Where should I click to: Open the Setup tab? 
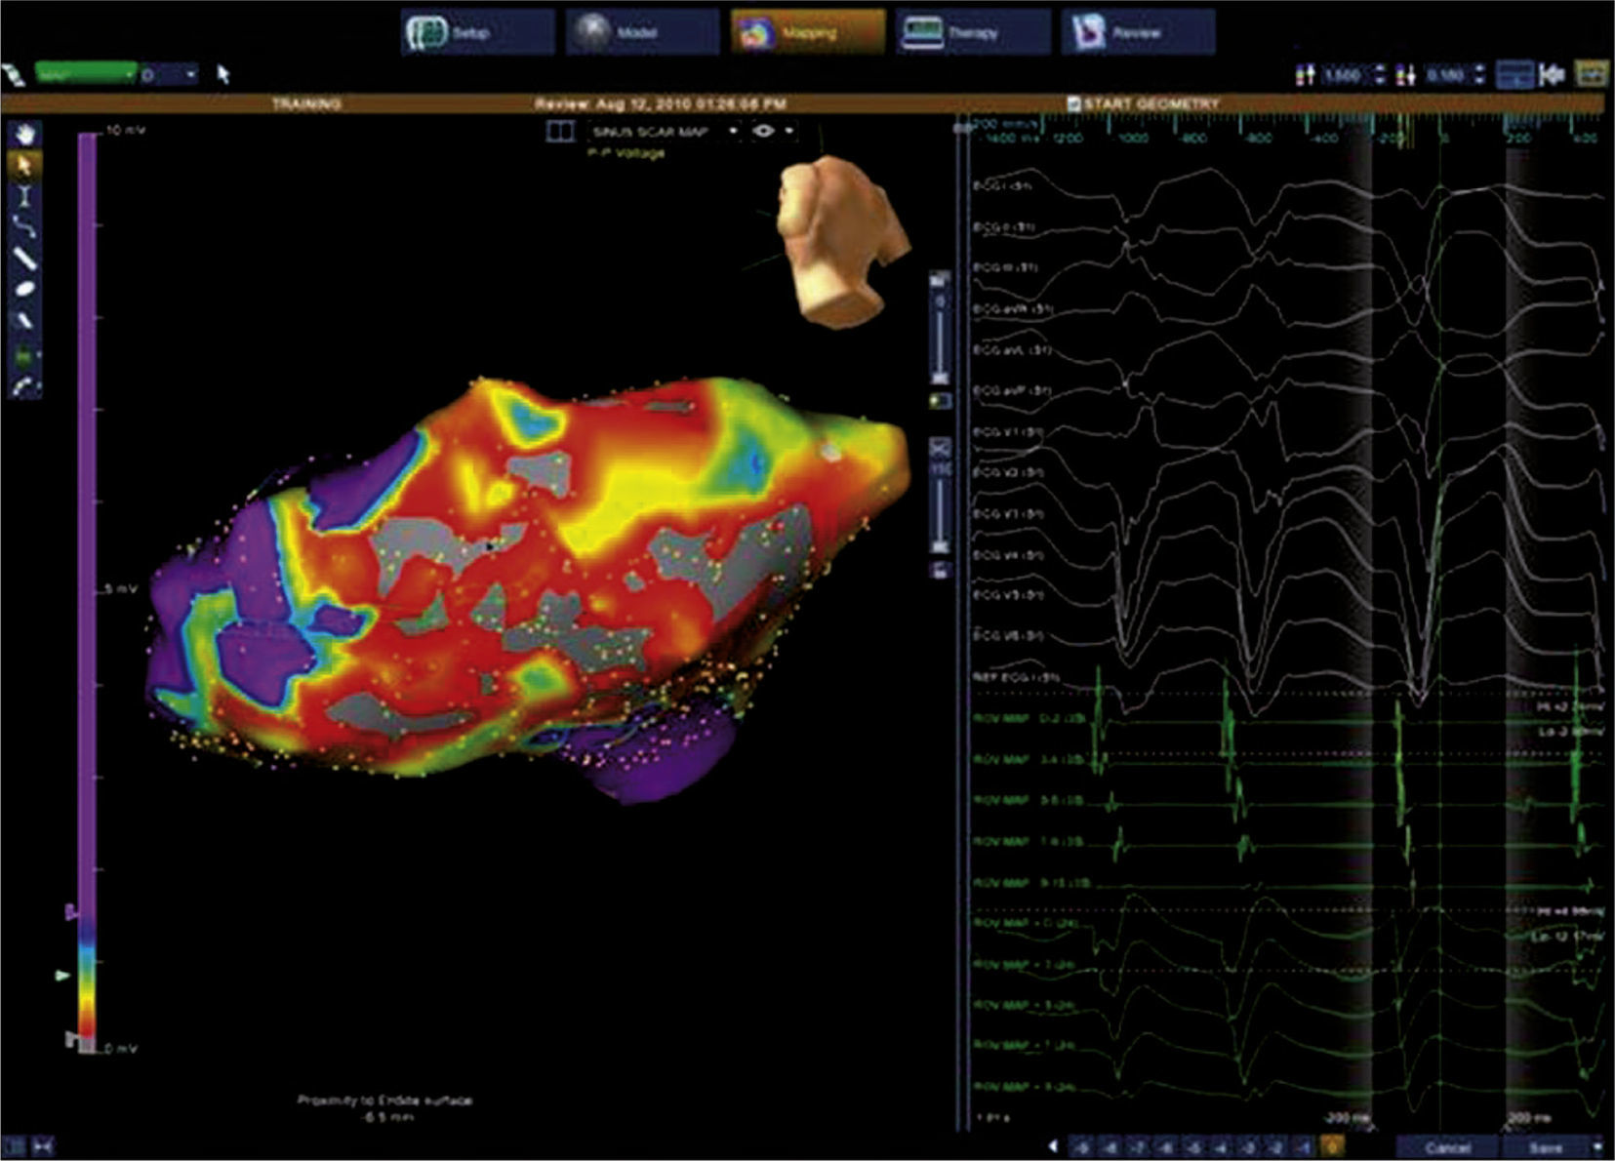pos(477,33)
